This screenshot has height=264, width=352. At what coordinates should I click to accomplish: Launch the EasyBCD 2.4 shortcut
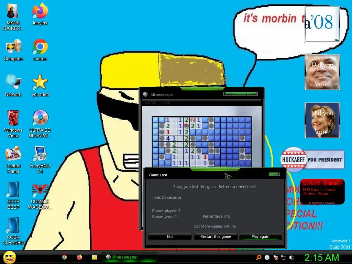click(x=40, y=160)
